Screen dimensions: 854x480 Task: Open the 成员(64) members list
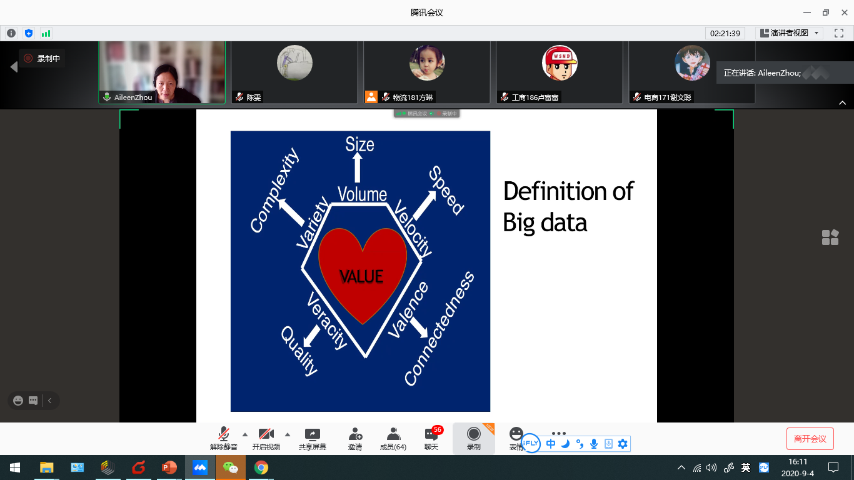(393, 437)
